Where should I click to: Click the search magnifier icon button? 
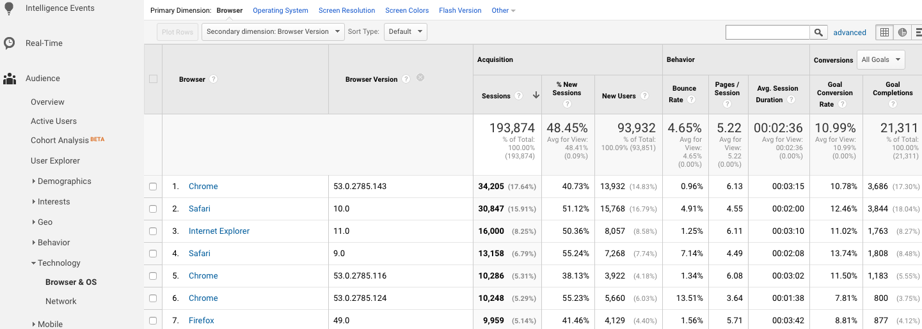click(x=818, y=33)
